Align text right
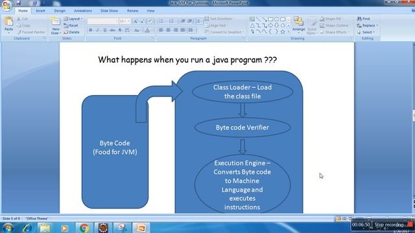 pos(176,30)
